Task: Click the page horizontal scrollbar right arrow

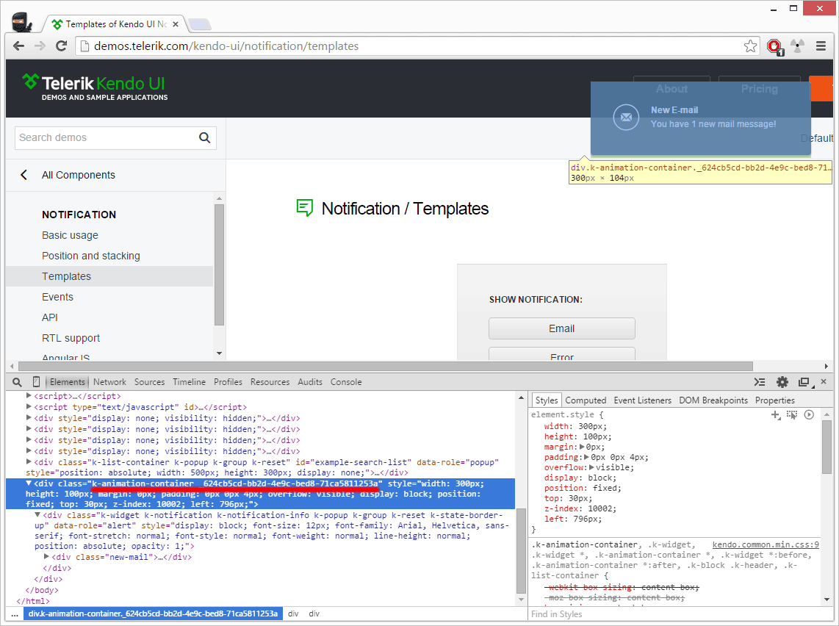Action: [827, 367]
